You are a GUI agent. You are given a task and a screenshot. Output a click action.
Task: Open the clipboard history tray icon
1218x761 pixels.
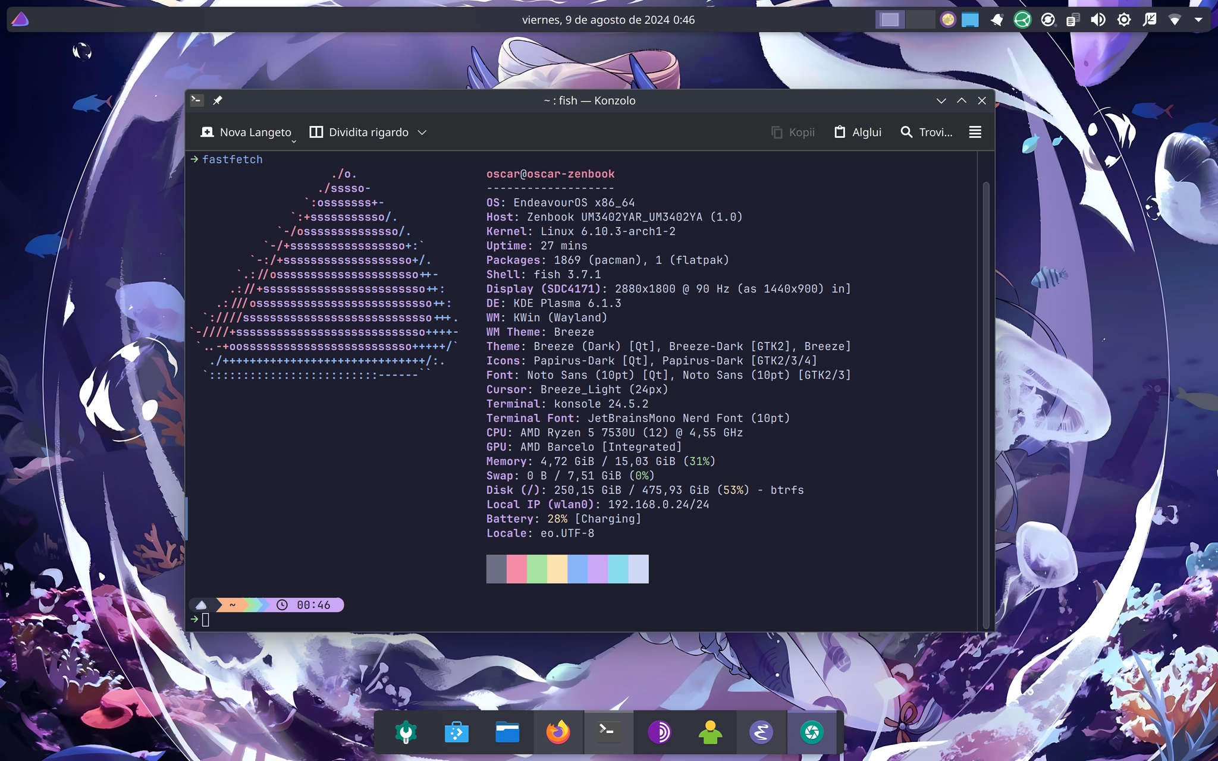pyautogui.click(x=1073, y=20)
